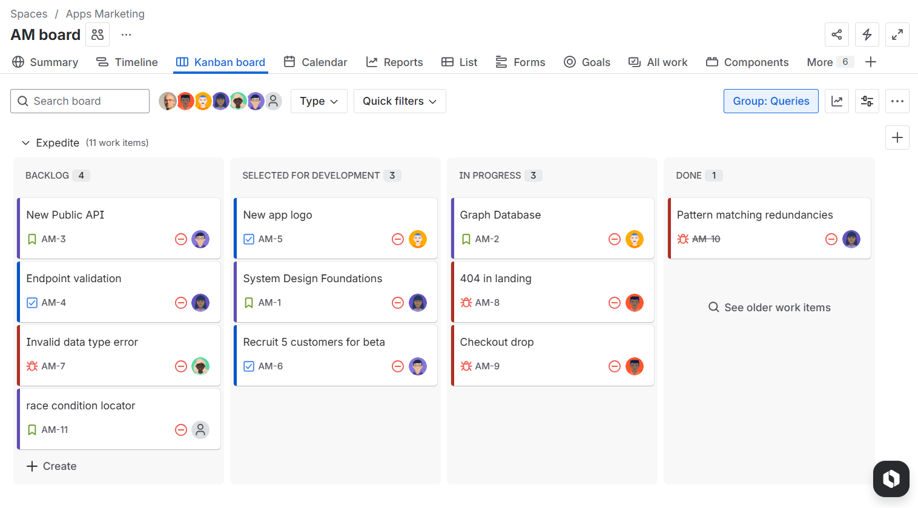The width and height of the screenshot is (918, 508).
Task: Collapse the Expedite swimlane
Action: (x=25, y=142)
